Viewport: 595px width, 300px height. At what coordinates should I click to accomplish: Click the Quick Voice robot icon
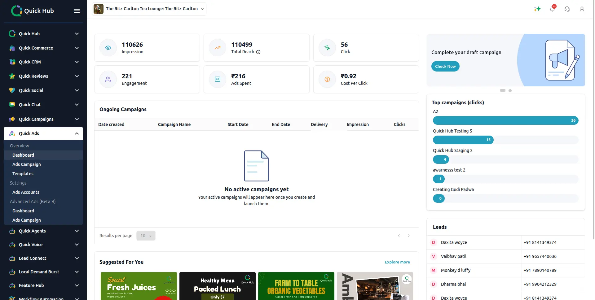pos(12,245)
